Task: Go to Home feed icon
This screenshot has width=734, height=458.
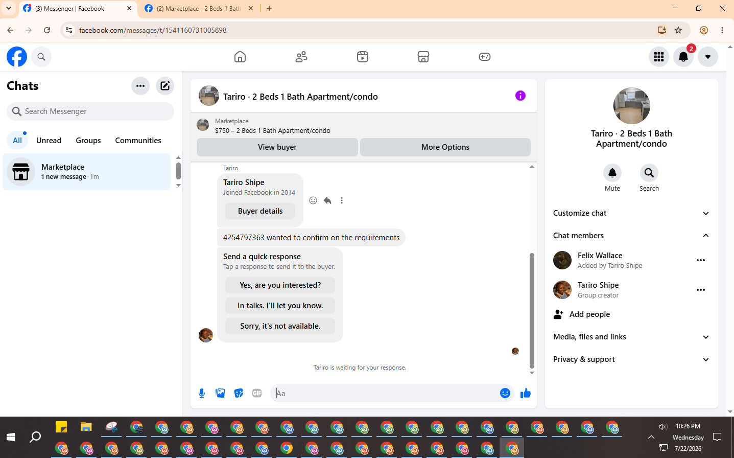Action: click(x=240, y=57)
